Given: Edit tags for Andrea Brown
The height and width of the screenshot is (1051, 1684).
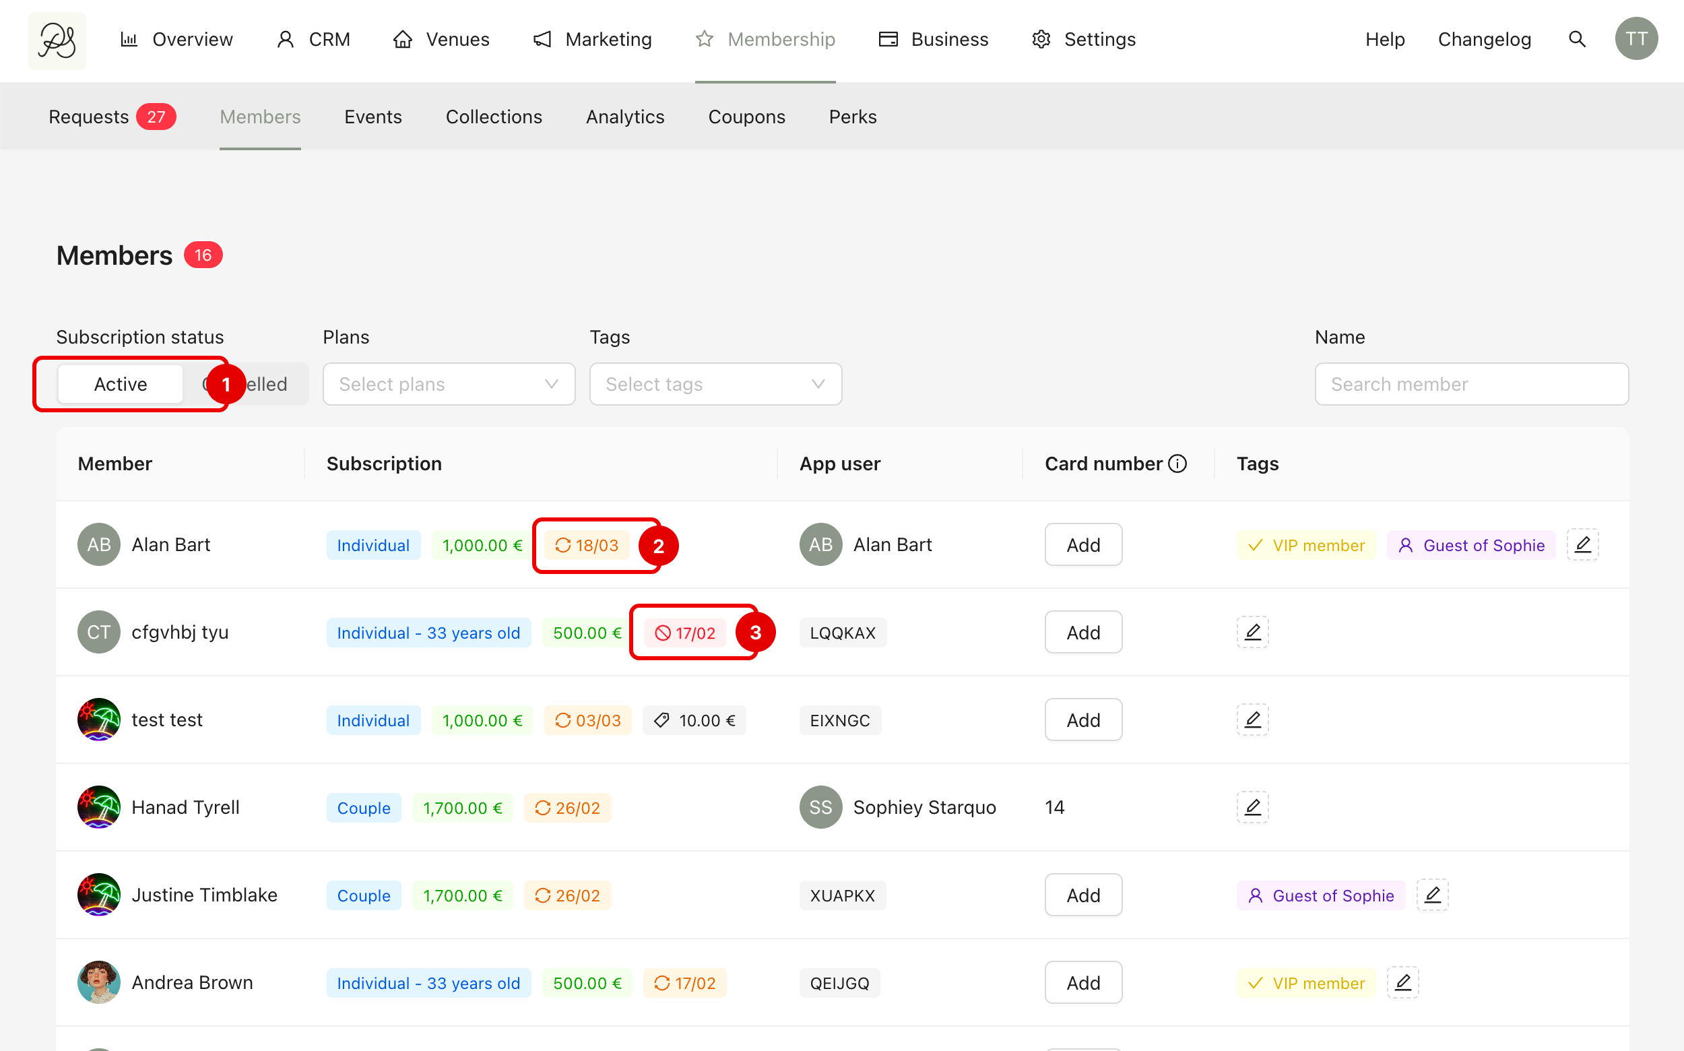Looking at the screenshot, I should point(1402,983).
